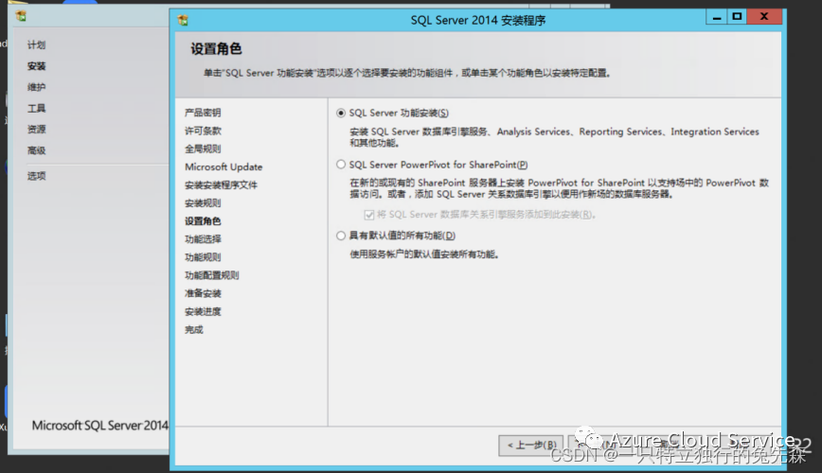Viewport: 822px width, 473px height.
Task: Open 选项 in the background installation center
Action: click(x=37, y=176)
